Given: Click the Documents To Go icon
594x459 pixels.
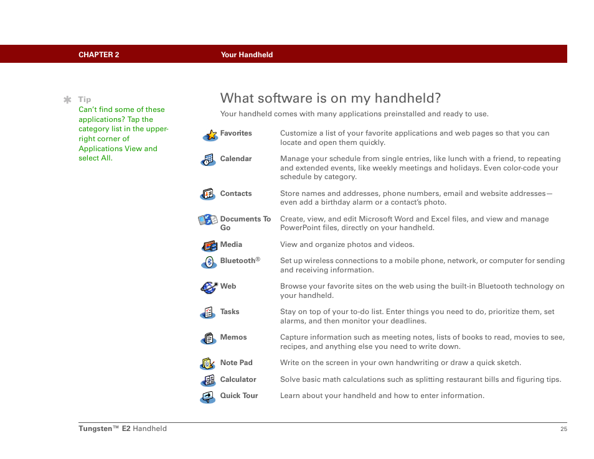Looking at the screenshot, I should (x=208, y=220).
